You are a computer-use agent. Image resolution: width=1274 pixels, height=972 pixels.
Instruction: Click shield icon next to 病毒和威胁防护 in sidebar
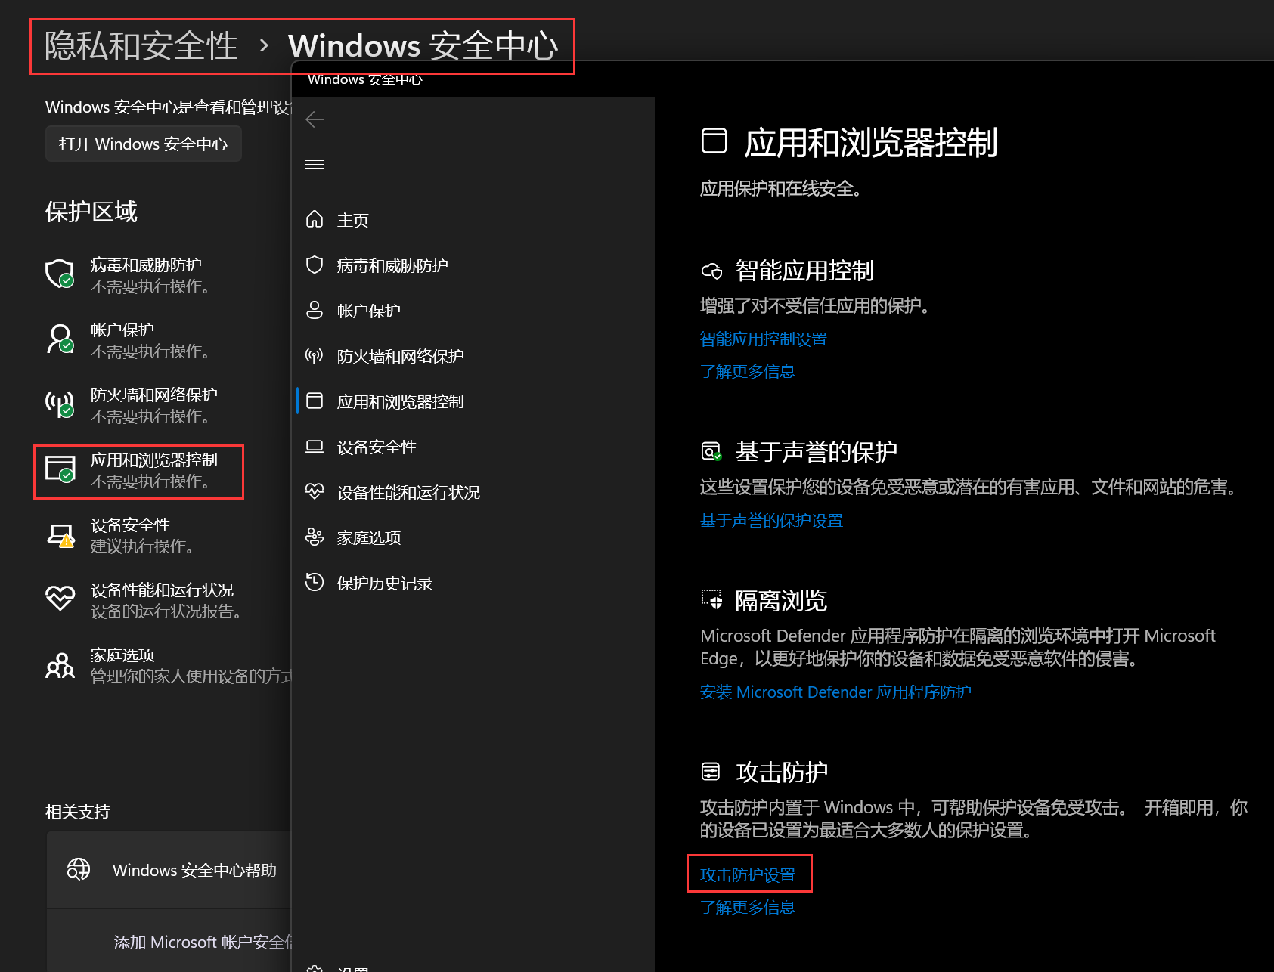pos(315,265)
